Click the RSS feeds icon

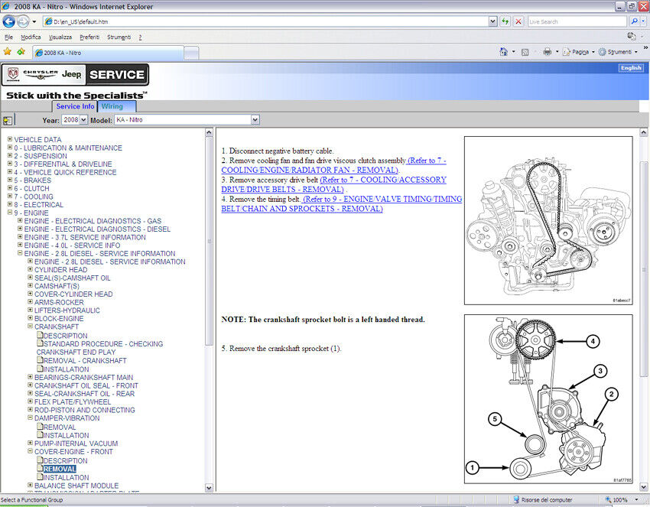[525, 52]
